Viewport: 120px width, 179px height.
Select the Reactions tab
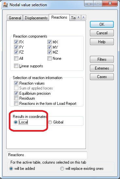tap(59, 17)
